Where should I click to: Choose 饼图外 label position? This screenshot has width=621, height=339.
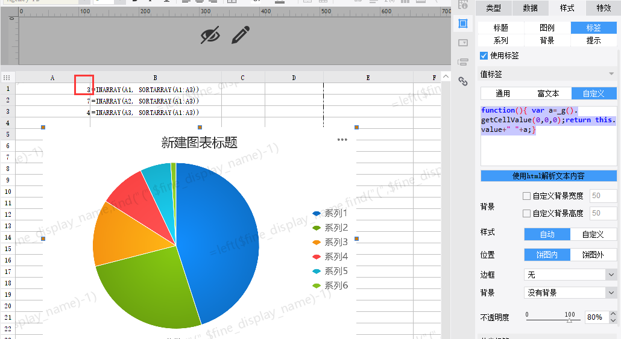[593, 255]
